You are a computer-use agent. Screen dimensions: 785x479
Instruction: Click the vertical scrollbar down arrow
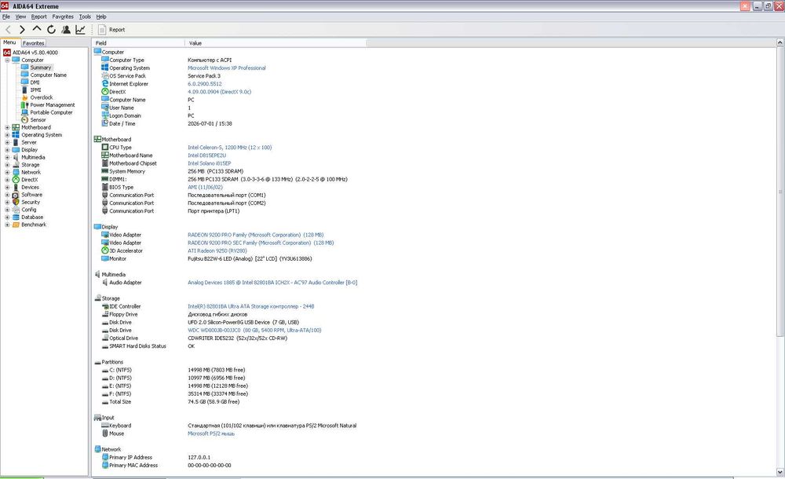pos(780,472)
